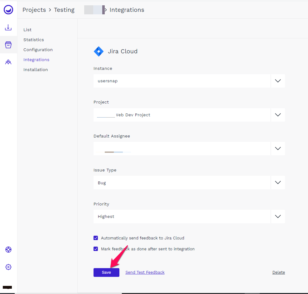Expand the Priority dropdown arrow
The image size is (308, 294).
278,216
